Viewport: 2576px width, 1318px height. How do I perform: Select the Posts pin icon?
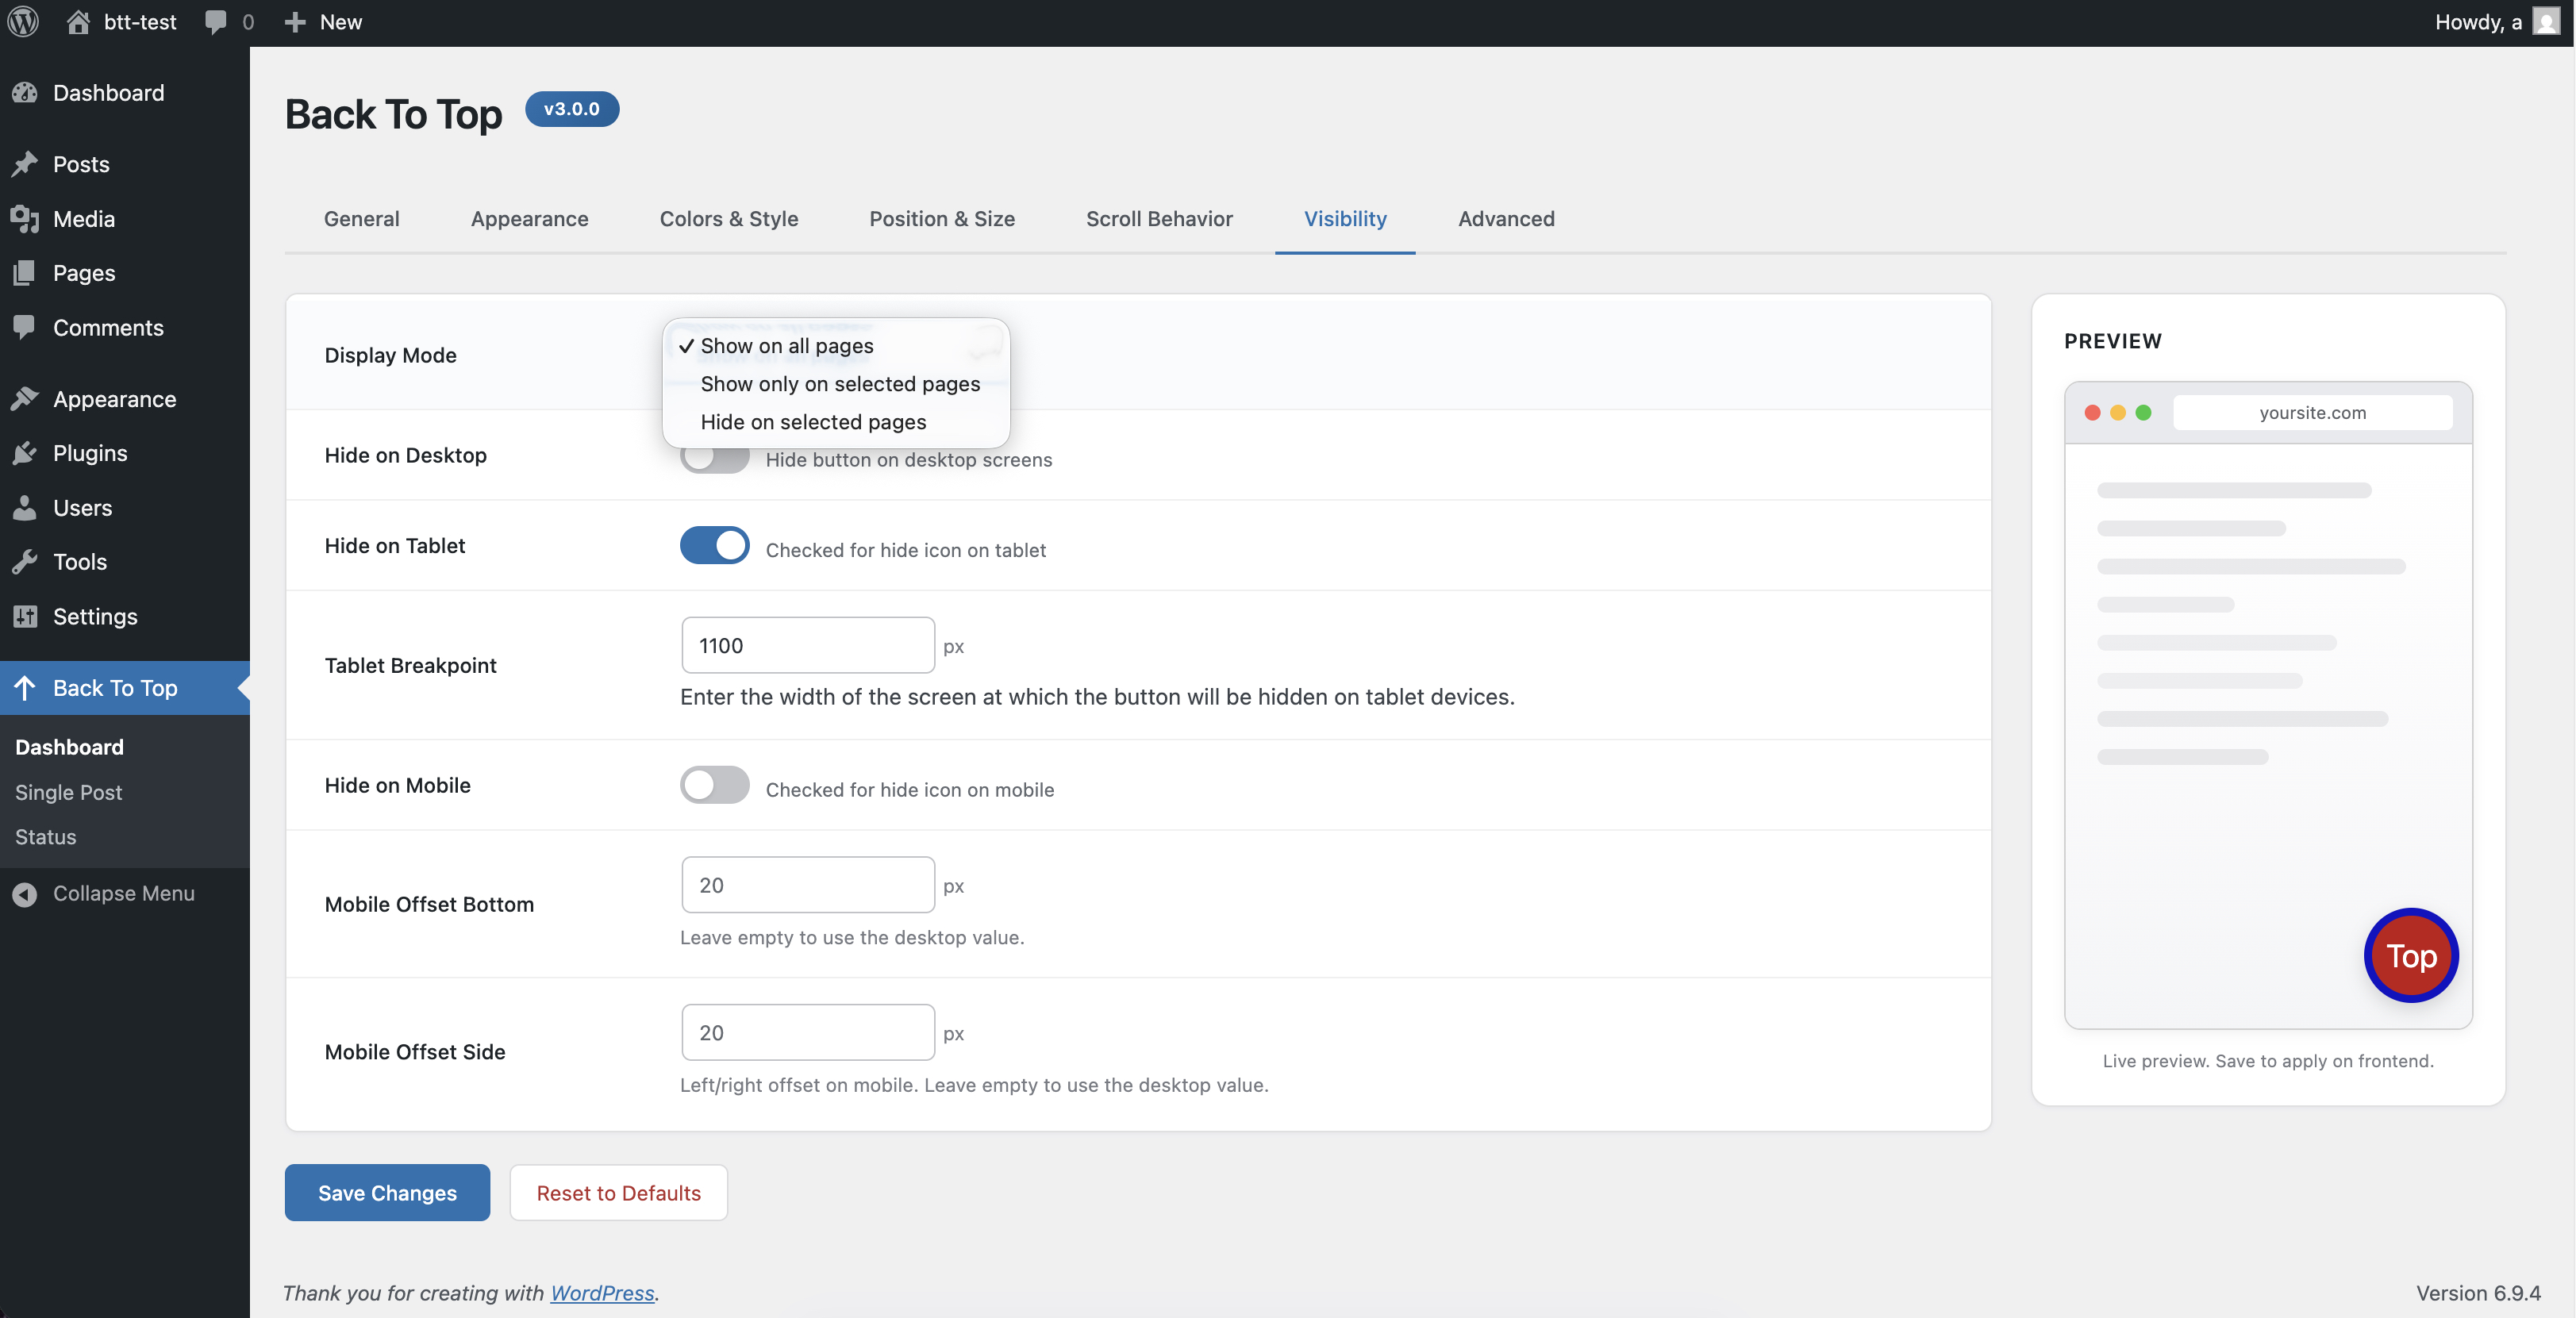tap(26, 163)
